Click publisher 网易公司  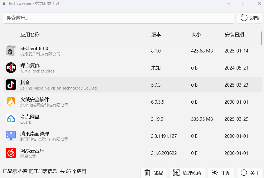click(28, 156)
